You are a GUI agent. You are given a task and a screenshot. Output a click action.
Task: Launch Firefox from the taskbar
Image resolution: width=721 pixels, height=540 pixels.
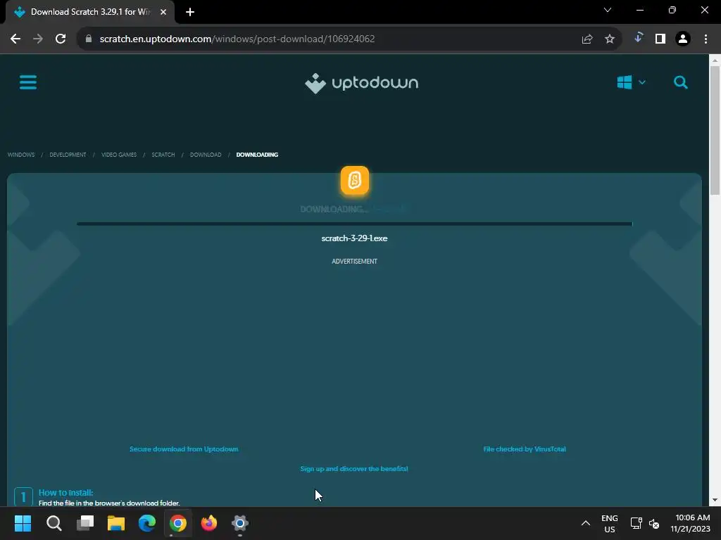point(208,523)
